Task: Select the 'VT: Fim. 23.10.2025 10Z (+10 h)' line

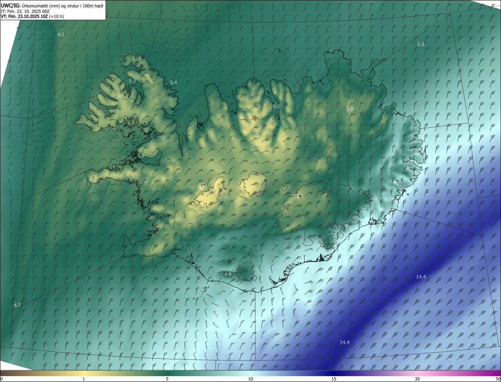Action: tap(32, 16)
